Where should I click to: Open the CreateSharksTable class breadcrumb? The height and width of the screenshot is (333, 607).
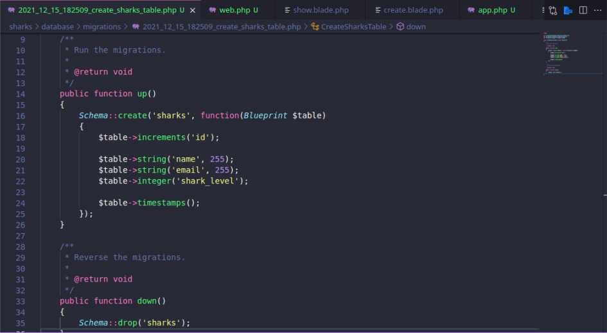353,27
